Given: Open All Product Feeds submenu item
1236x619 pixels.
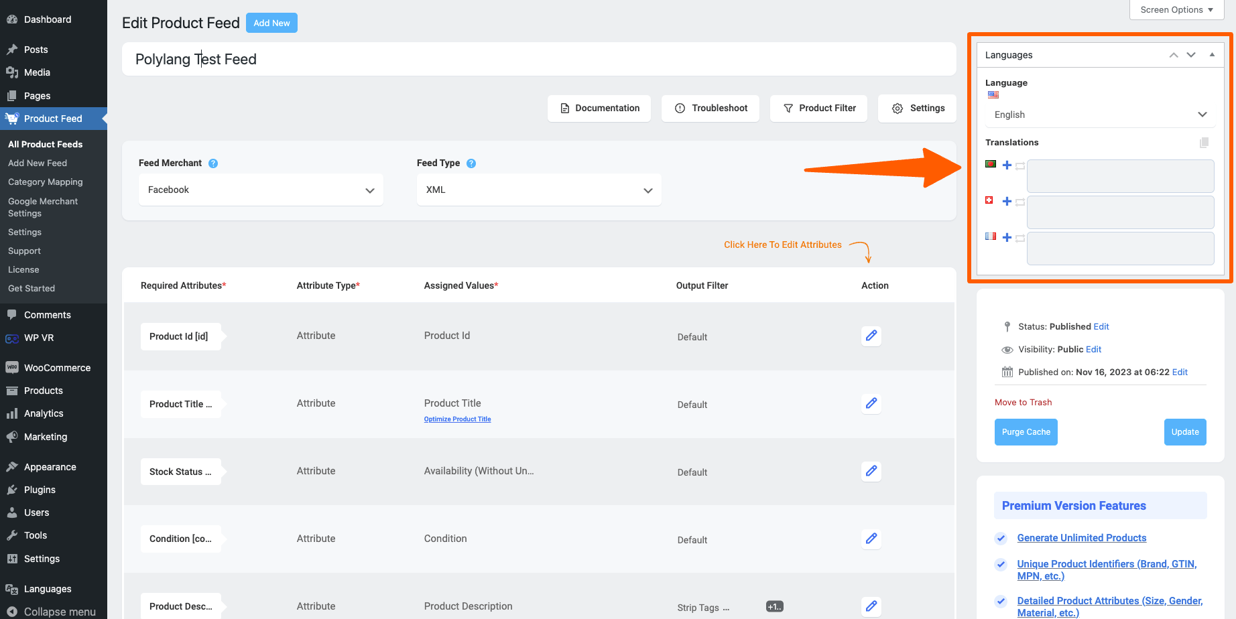Looking at the screenshot, I should (x=46, y=144).
